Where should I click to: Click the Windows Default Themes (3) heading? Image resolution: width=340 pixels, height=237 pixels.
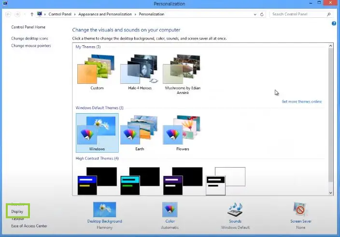click(99, 108)
